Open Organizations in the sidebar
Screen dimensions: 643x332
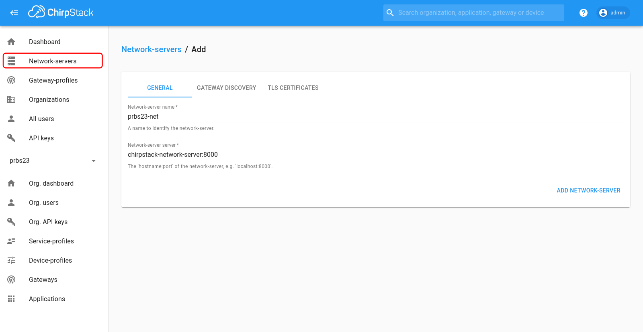tap(54, 99)
